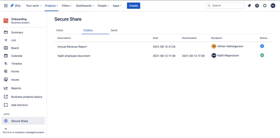This screenshot has width=280, height=138.
Task: Click the Calendar icon in the sidebar
Action: pyautogui.click(x=6, y=56)
